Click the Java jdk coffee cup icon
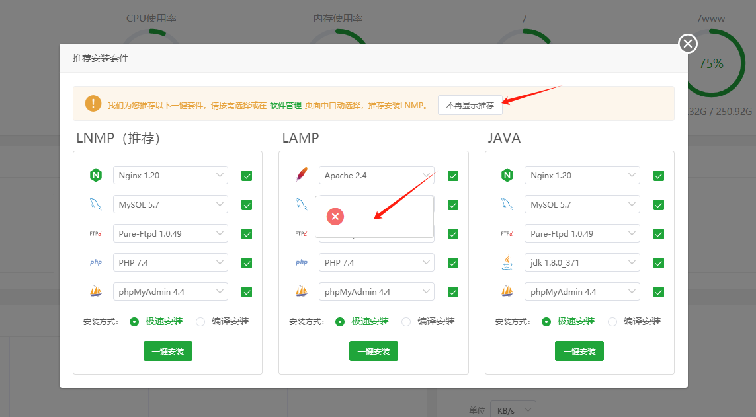 tap(507, 262)
